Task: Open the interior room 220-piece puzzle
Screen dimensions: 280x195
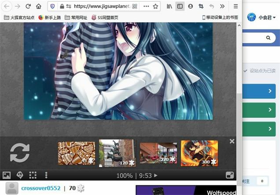Action: 158,153
